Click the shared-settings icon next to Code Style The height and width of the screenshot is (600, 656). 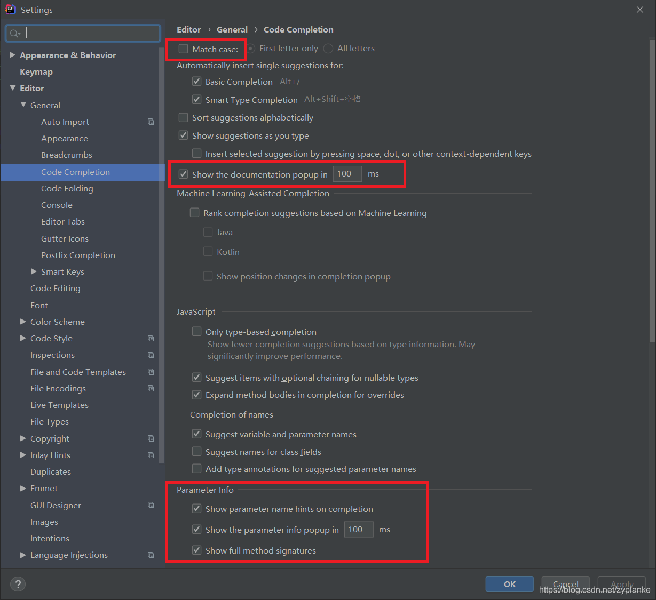click(x=151, y=338)
